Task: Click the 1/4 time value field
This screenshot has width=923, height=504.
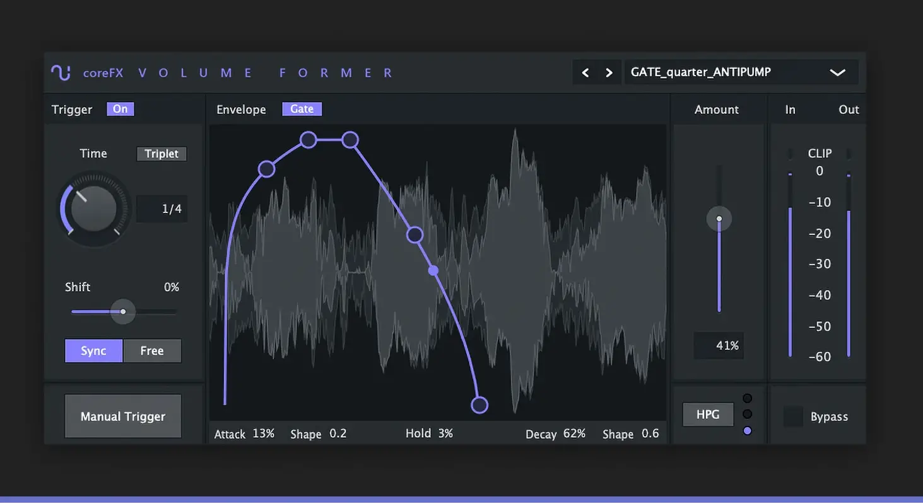Action: point(162,209)
